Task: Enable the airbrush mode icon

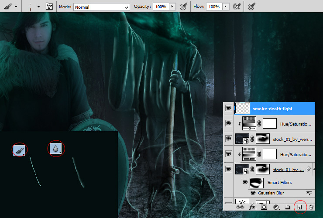Action: pyautogui.click(x=237, y=7)
